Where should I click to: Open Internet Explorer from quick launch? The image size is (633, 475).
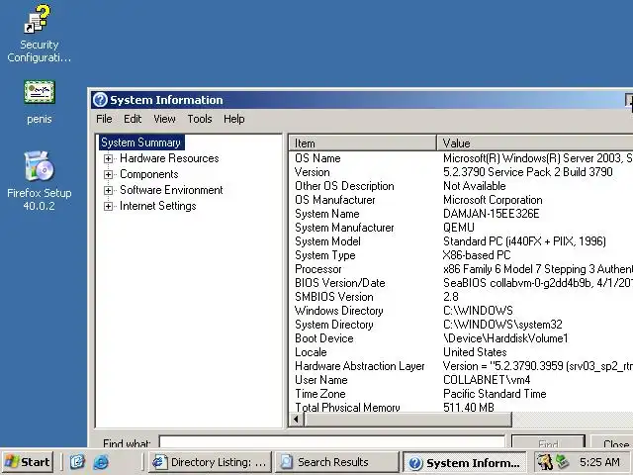[x=101, y=462]
